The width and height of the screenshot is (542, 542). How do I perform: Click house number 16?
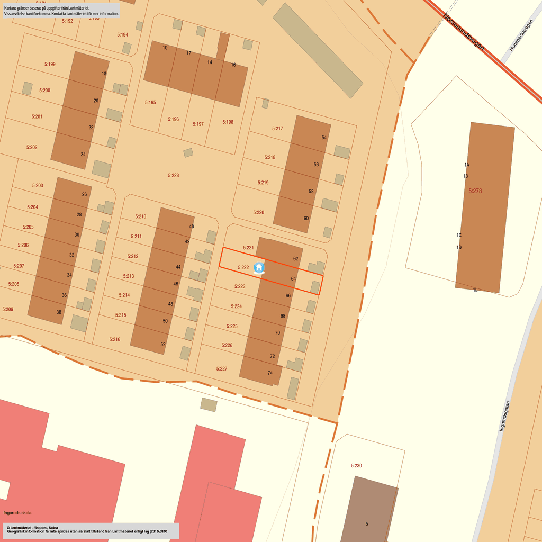coord(233,65)
